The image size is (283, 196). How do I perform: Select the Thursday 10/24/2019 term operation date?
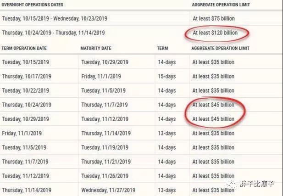[x=27, y=105]
